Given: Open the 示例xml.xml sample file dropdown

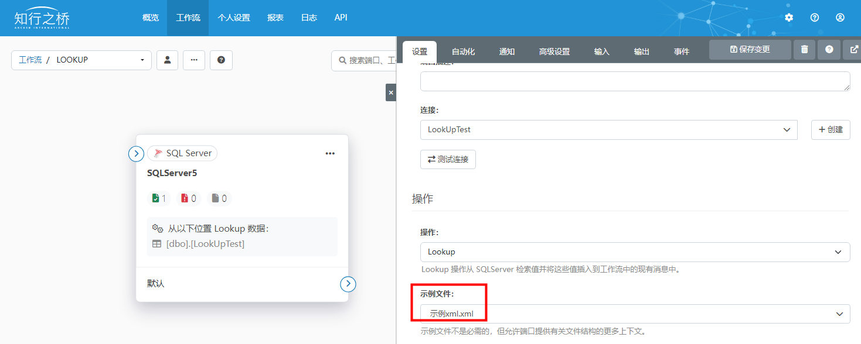Looking at the screenshot, I should click(x=635, y=314).
